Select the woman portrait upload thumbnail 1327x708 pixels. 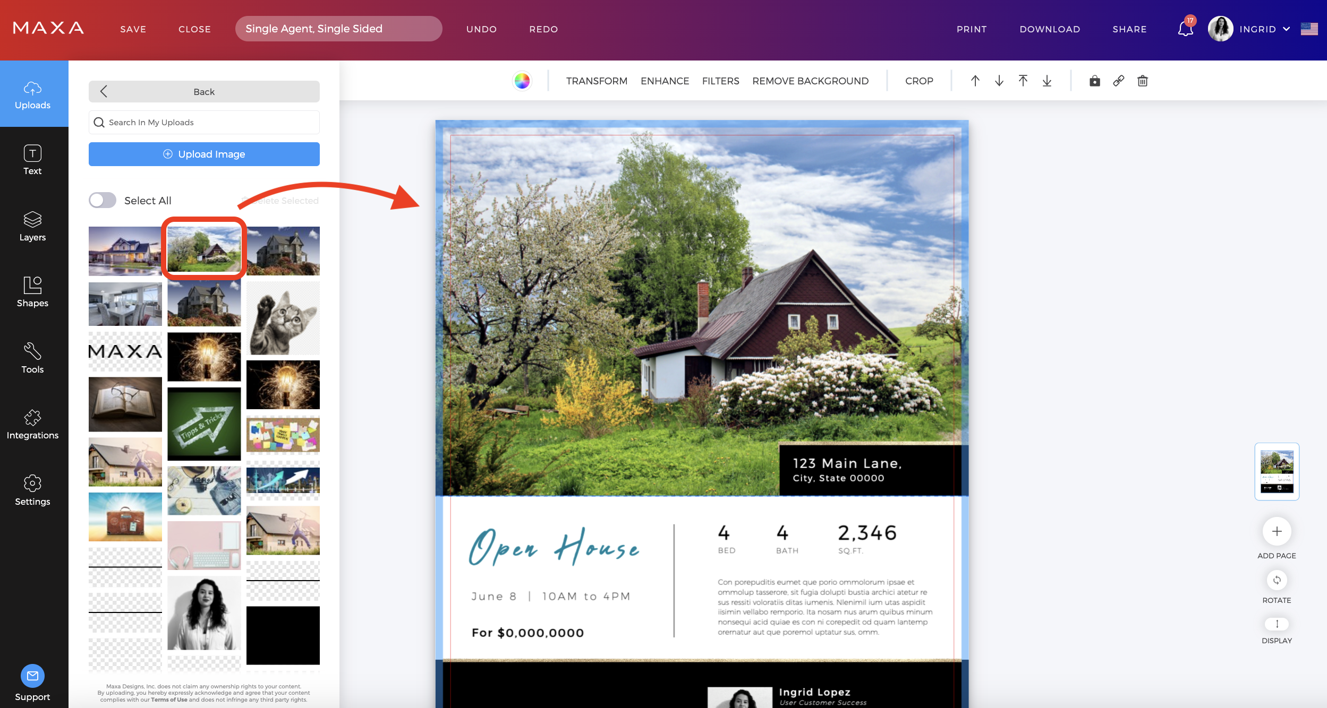pyautogui.click(x=204, y=612)
